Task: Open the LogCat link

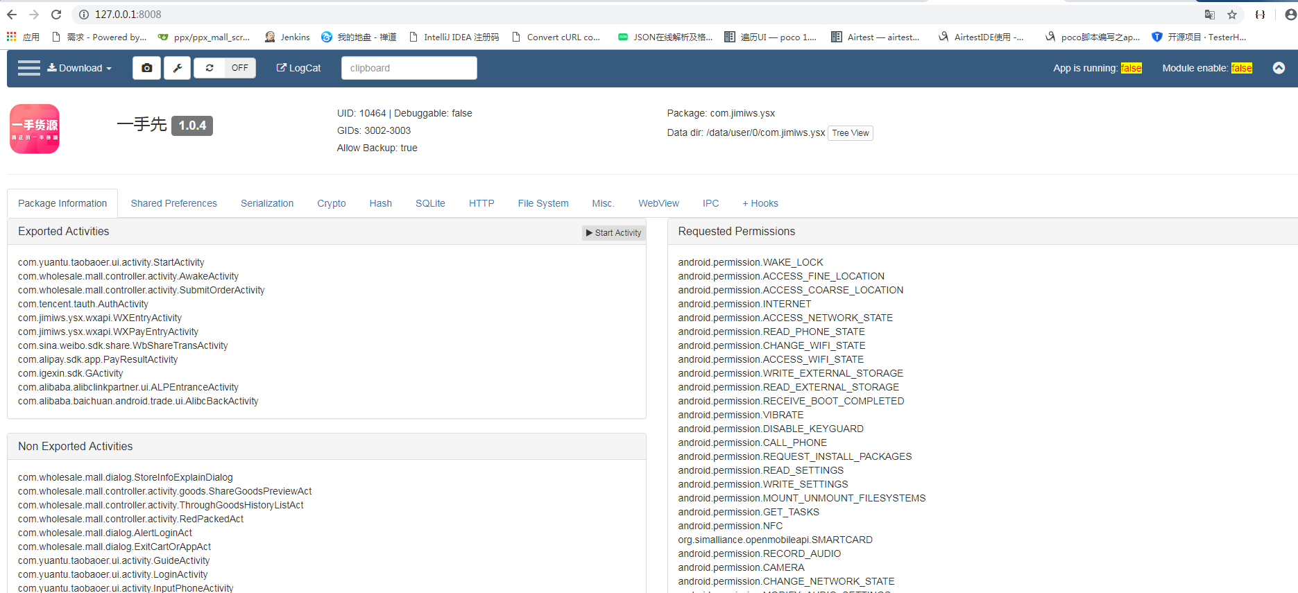Action: (x=298, y=68)
